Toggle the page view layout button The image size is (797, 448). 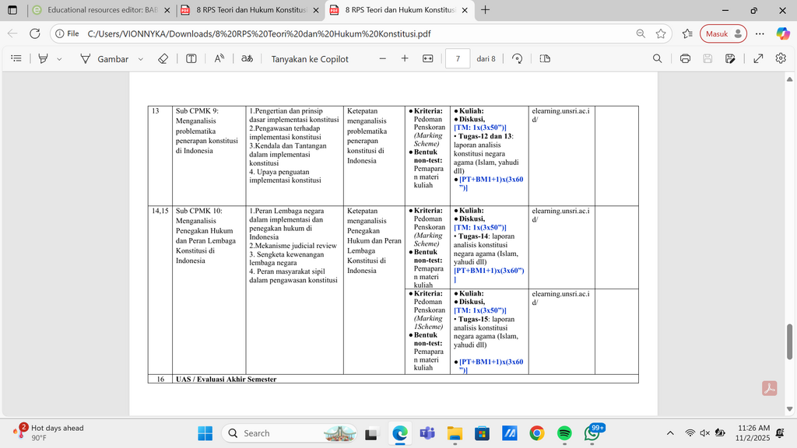pyautogui.click(x=545, y=59)
